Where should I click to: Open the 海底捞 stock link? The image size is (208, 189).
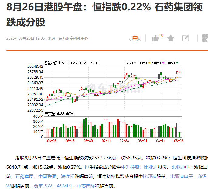coord(68,177)
